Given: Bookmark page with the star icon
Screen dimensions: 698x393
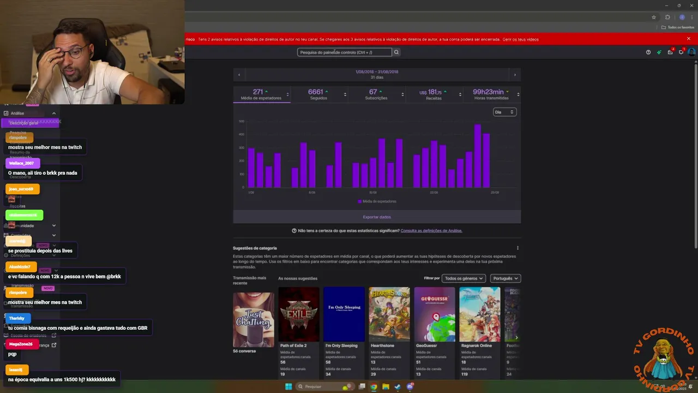Looking at the screenshot, I should 654,17.
